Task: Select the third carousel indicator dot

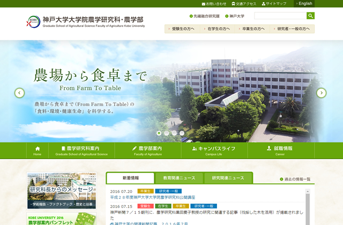Action: (174, 133)
